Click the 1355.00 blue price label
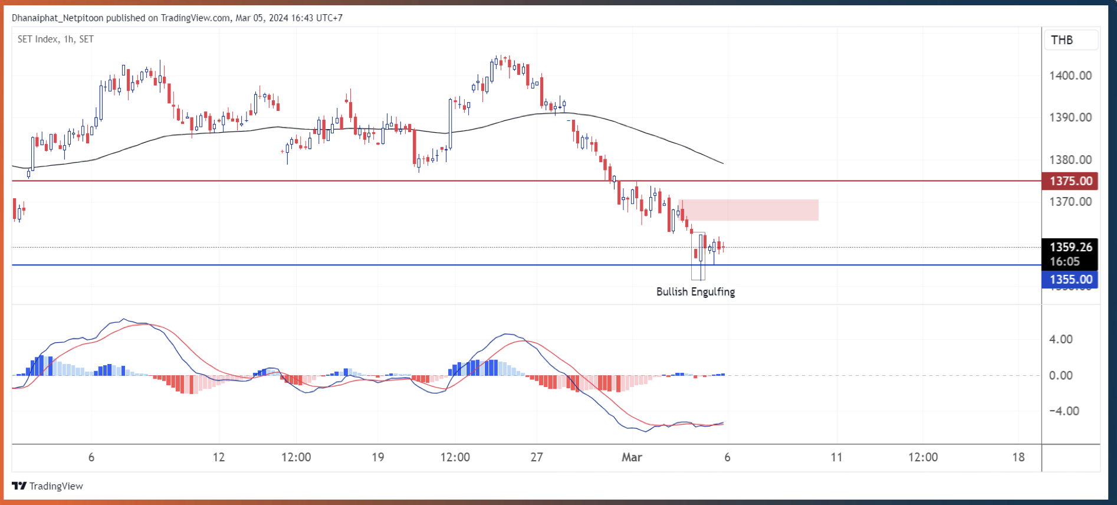This screenshot has height=505, width=1117. pos(1070,280)
